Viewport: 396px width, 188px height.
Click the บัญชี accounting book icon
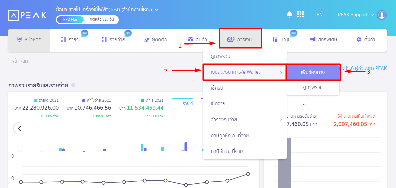point(275,39)
